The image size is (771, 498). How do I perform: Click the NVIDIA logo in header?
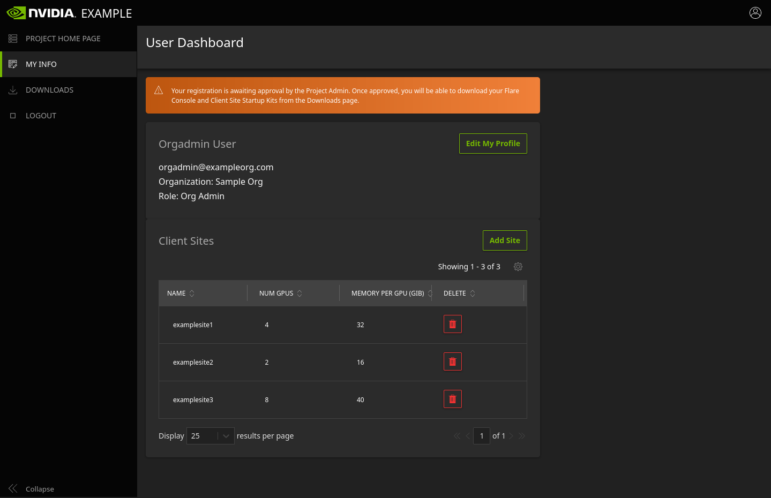tap(41, 13)
